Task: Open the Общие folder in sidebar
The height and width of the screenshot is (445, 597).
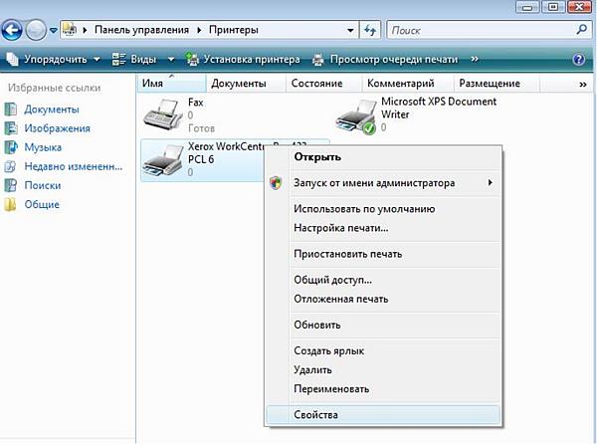Action: click(42, 204)
